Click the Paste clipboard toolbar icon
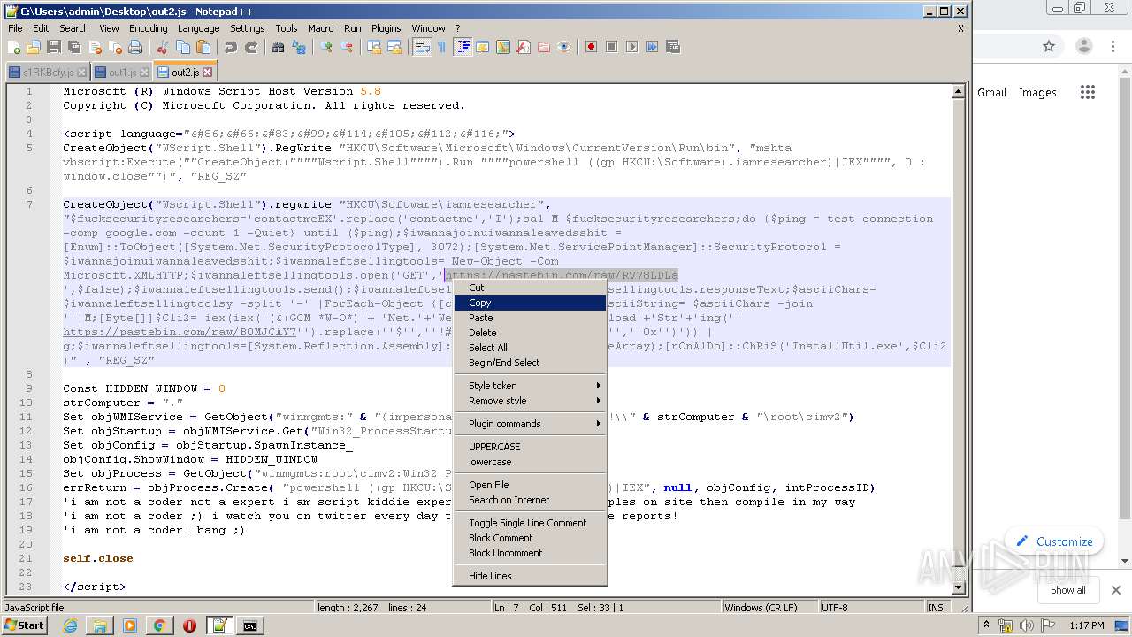This screenshot has width=1132, height=637. tap(203, 47)
